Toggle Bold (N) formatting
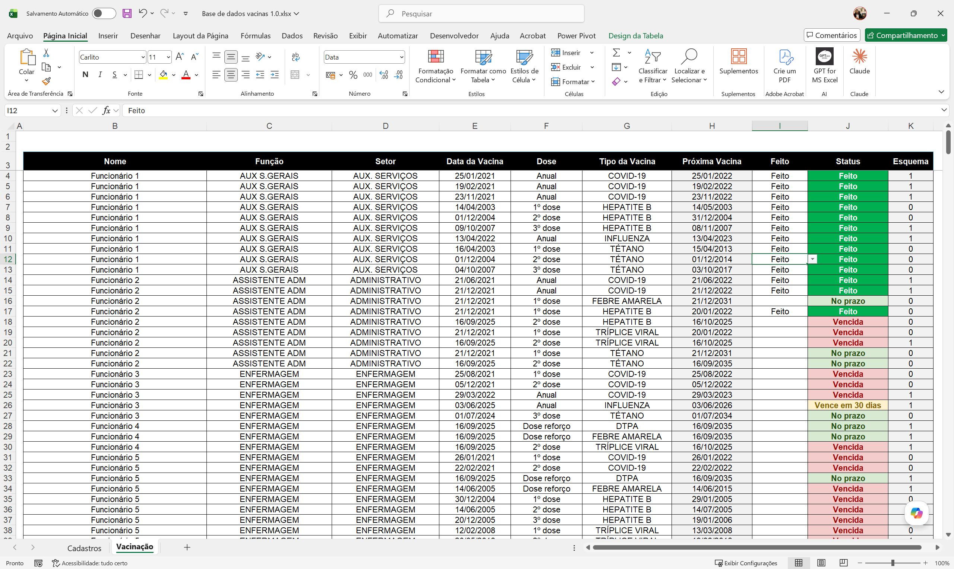Viewport: 954px width, 569px height. click(x=86, y=75)
